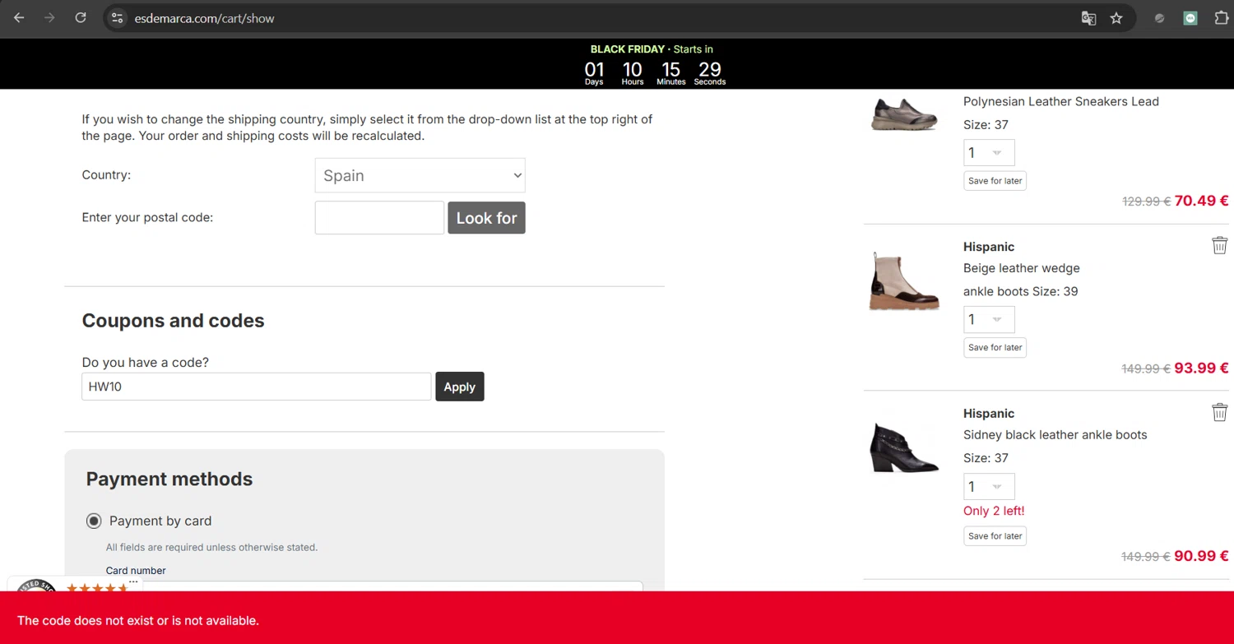1234x644 pixels.
Task: Open the Polynesian Leather Sneakers product image
Action: (904, 114)
